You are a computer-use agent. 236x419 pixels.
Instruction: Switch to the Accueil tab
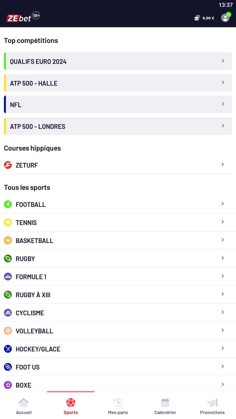pyautogui.click(x=24, y=406)
